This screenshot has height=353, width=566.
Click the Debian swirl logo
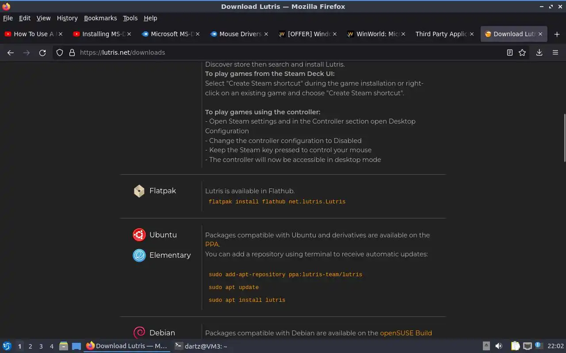click(x=139, y=333)
